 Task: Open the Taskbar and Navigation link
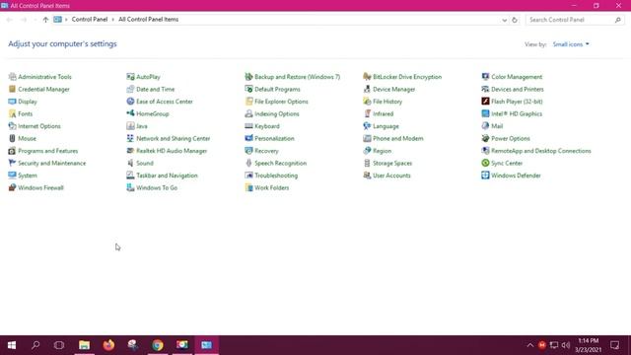(x=167, y=176)
